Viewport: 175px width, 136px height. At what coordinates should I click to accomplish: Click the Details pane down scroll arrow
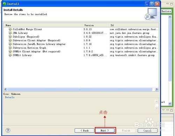156,108
